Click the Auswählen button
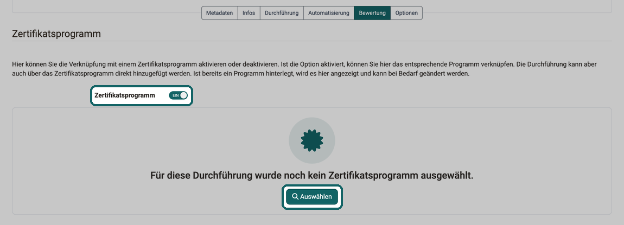 click(x=312, y=197)
